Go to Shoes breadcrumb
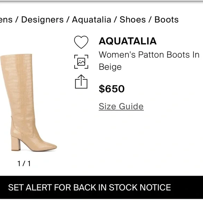The height and width of the screenshot is (203, 203). click(x=133, y=20)
